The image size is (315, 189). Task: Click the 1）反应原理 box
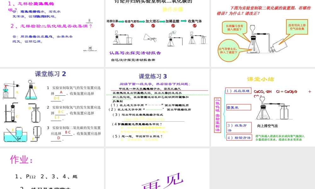click(238, 91)
